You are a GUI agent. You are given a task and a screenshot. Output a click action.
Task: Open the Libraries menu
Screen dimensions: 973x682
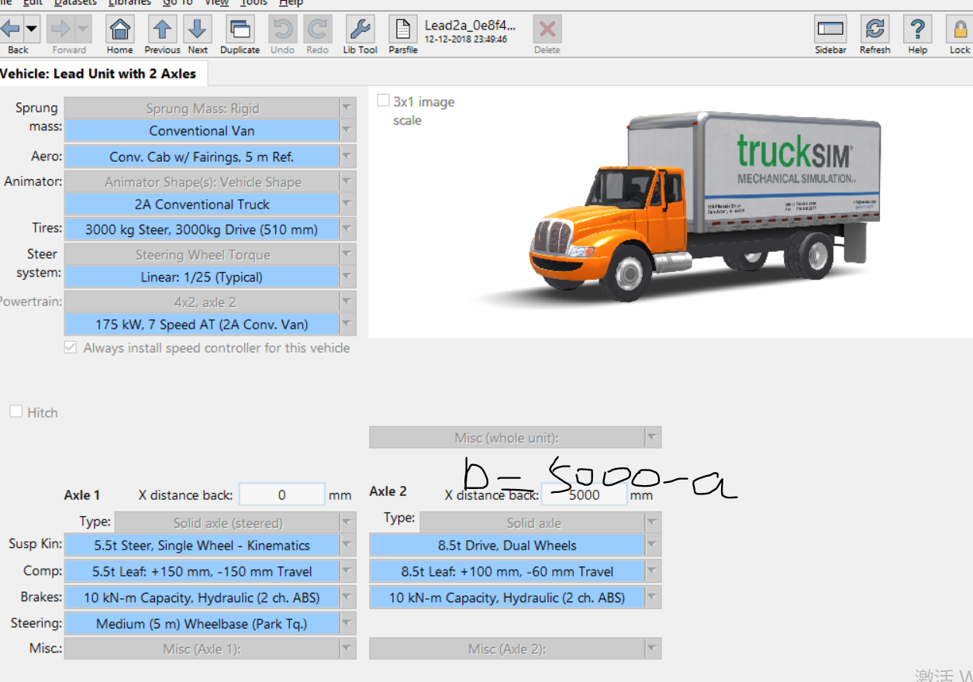(x=129, y=3)
